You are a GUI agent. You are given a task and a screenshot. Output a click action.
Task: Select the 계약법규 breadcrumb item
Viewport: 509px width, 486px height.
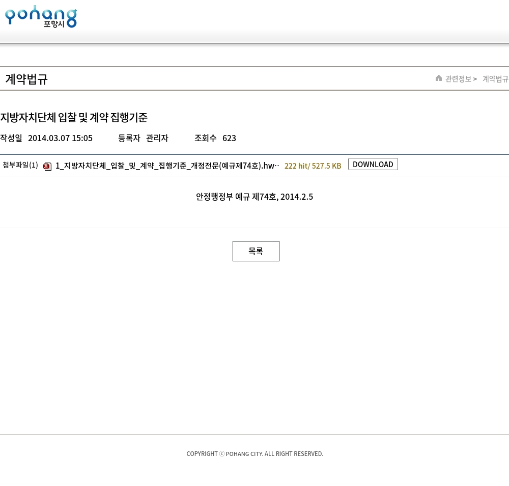495,78
